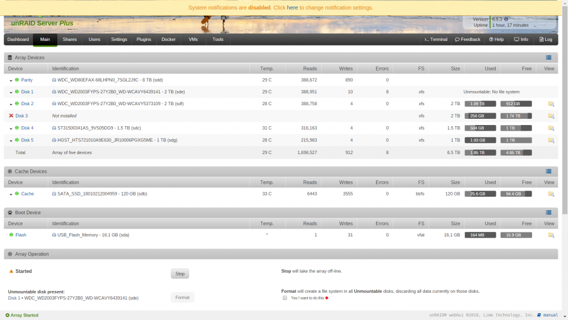Go to the VMs tab
This screenshot has height=320, width=568.
193,39
